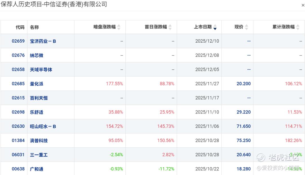The image size is (305, 175).
Task: Open stock code 02685
Action: coord(18,84)
